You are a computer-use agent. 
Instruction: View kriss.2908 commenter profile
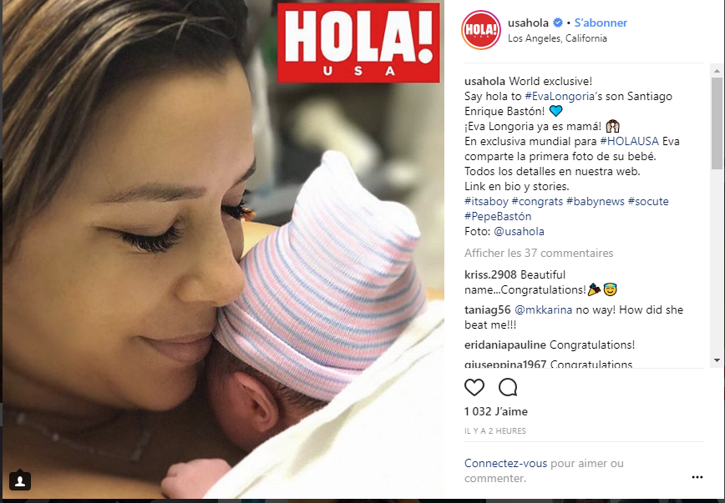click(490, 274)
